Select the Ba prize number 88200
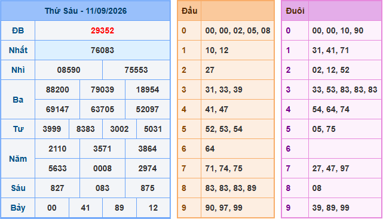Viewport: 383px width, 219px height. 57,90
